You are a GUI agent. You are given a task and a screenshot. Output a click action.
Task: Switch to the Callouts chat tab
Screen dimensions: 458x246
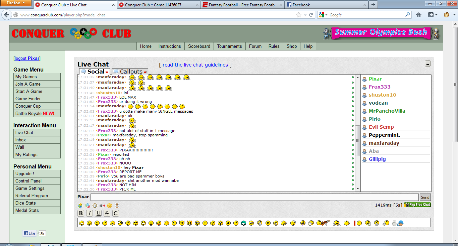[131, 72]
